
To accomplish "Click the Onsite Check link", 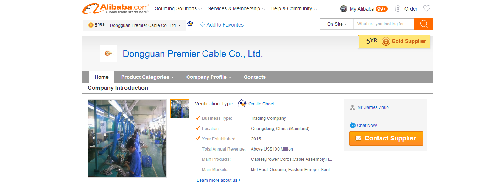I will click(262, 104).
